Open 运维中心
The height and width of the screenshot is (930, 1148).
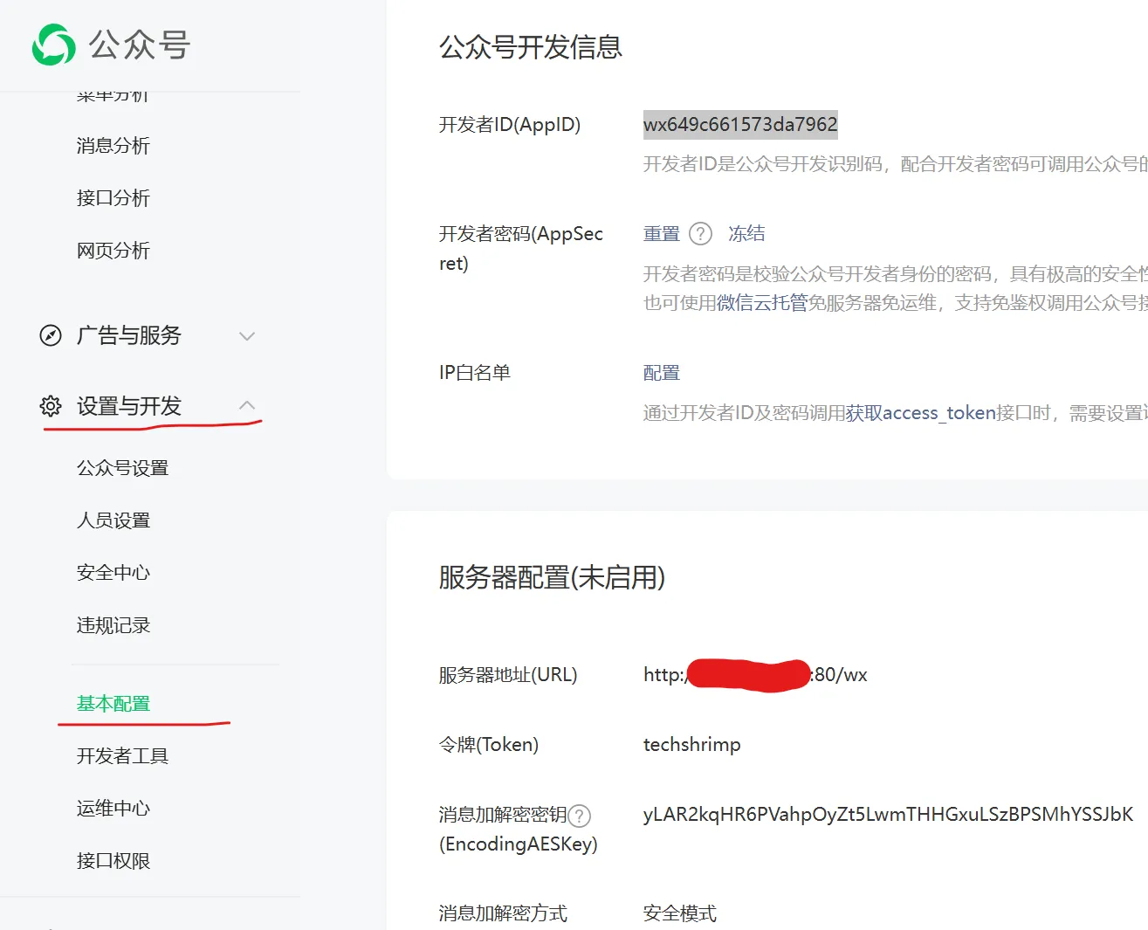(113, 809)
